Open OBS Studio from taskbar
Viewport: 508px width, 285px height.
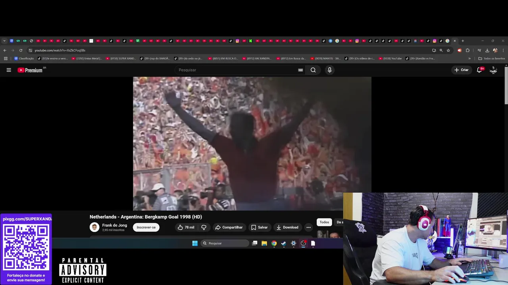coord(303,243)
